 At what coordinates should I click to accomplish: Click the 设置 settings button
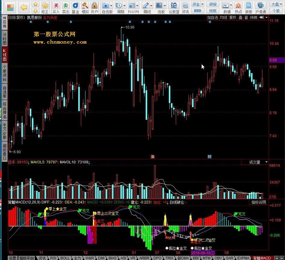(13, 258)
